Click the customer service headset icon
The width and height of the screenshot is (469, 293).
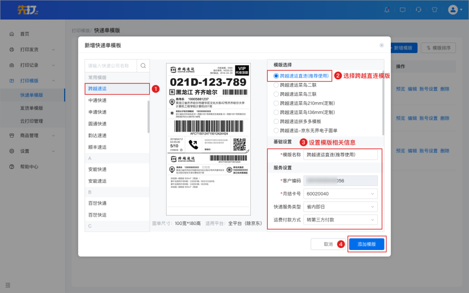point(418,9)
